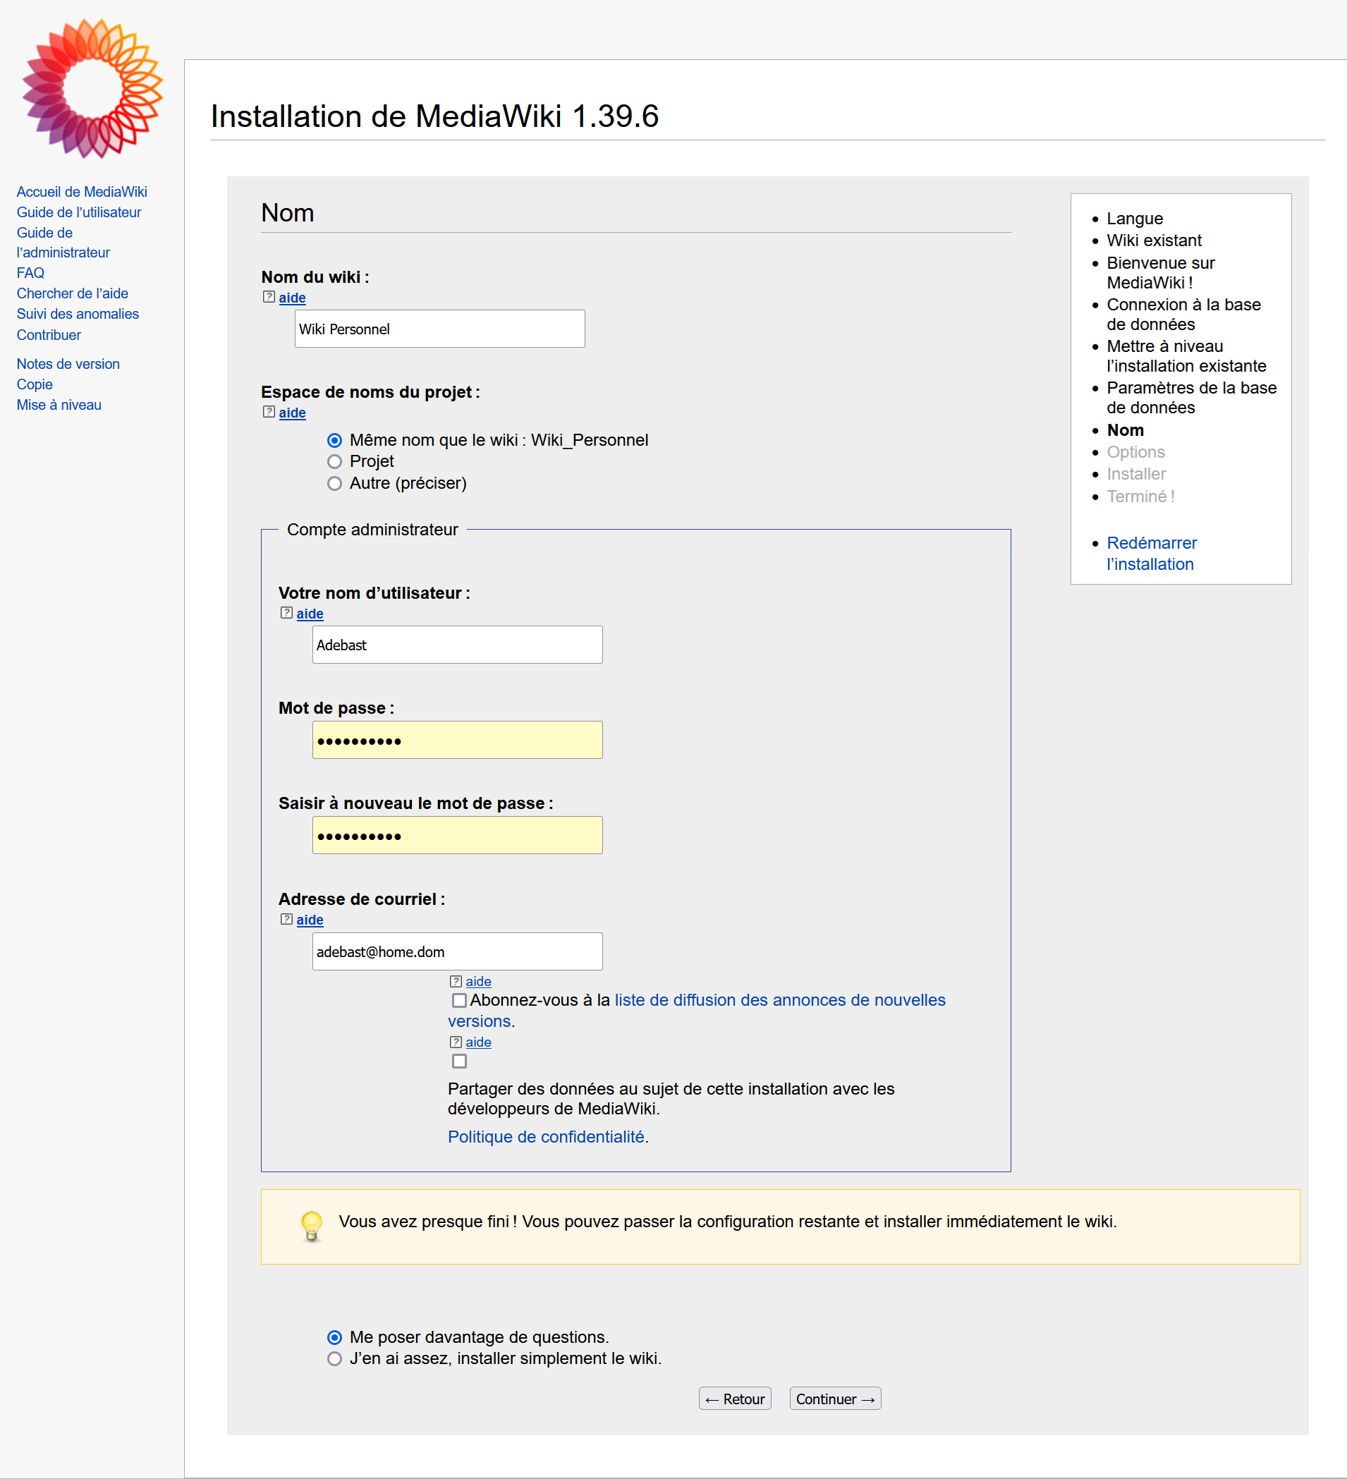This screenshot has height=1479, width=1347.
Task: Click greyed 'Options' step in progress list
Action: 1135,453
